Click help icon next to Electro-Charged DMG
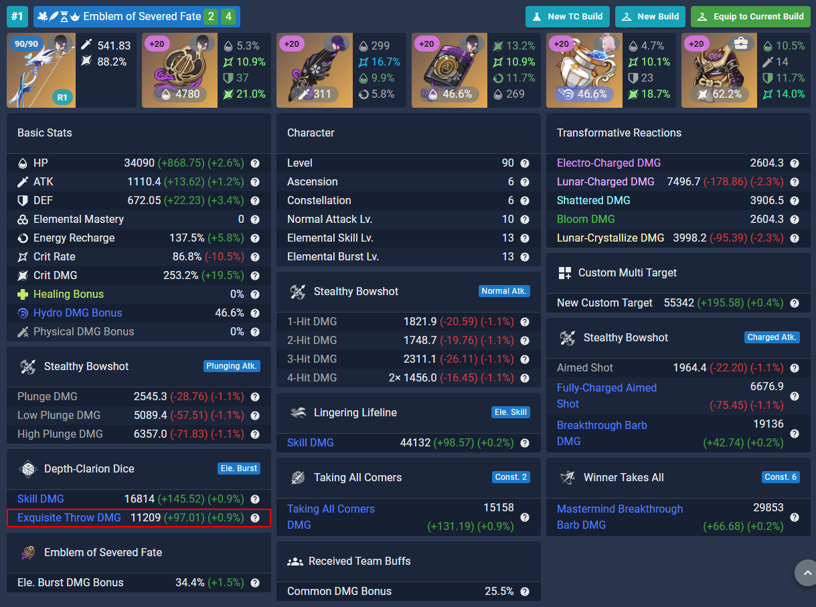 point(795,163)
